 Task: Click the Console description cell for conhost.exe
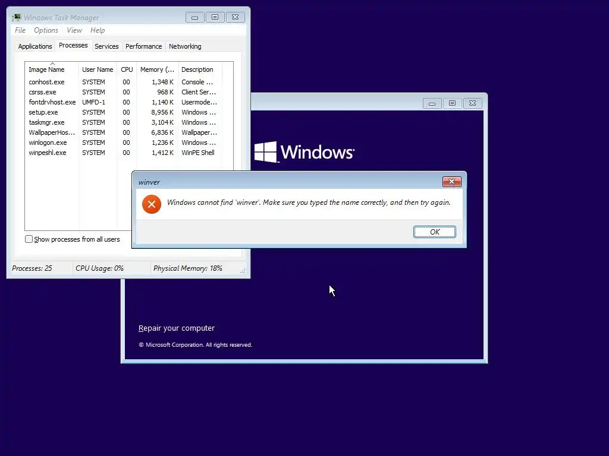pyautogui.click(x=197, y=82)
